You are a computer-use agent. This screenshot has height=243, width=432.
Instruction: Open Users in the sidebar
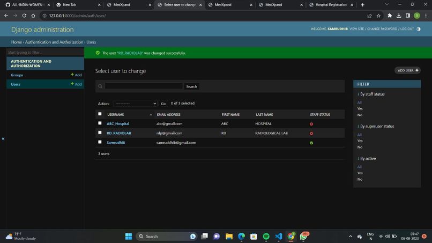coord(16,84)
